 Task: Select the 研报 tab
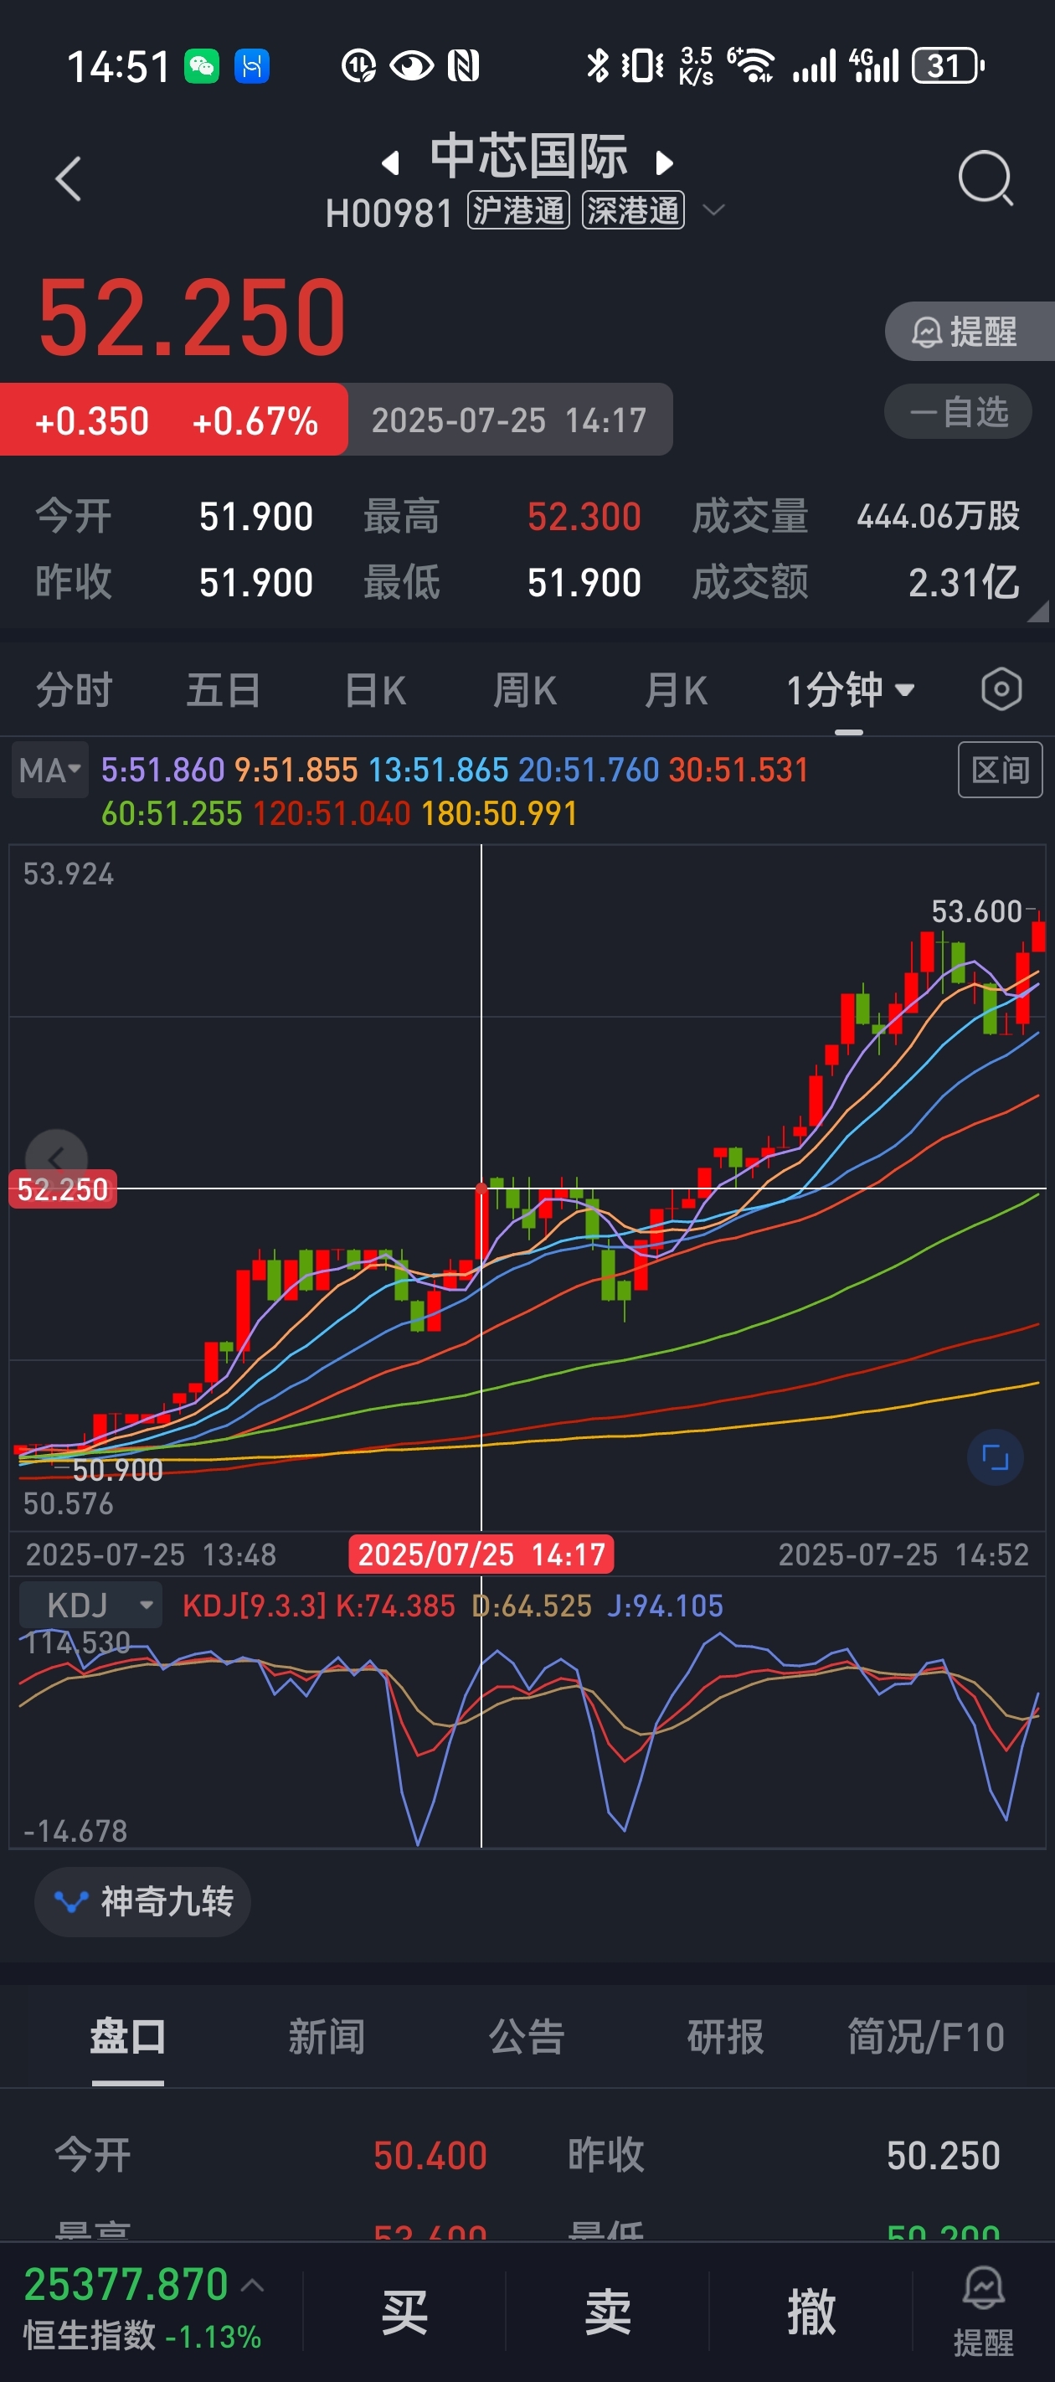point(726,2036)
